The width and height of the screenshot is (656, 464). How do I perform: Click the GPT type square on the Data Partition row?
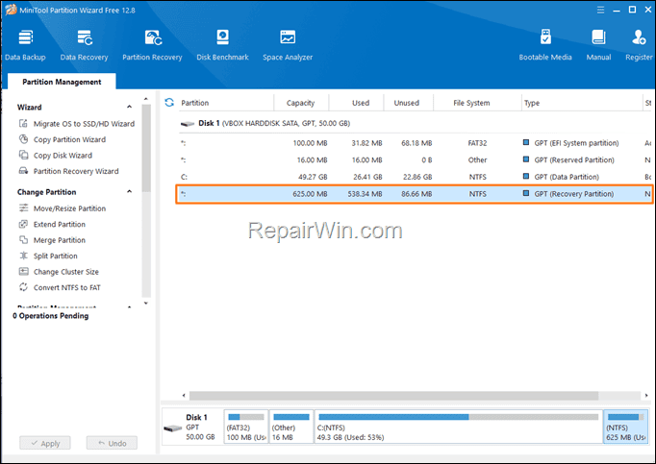coord(526,176)
